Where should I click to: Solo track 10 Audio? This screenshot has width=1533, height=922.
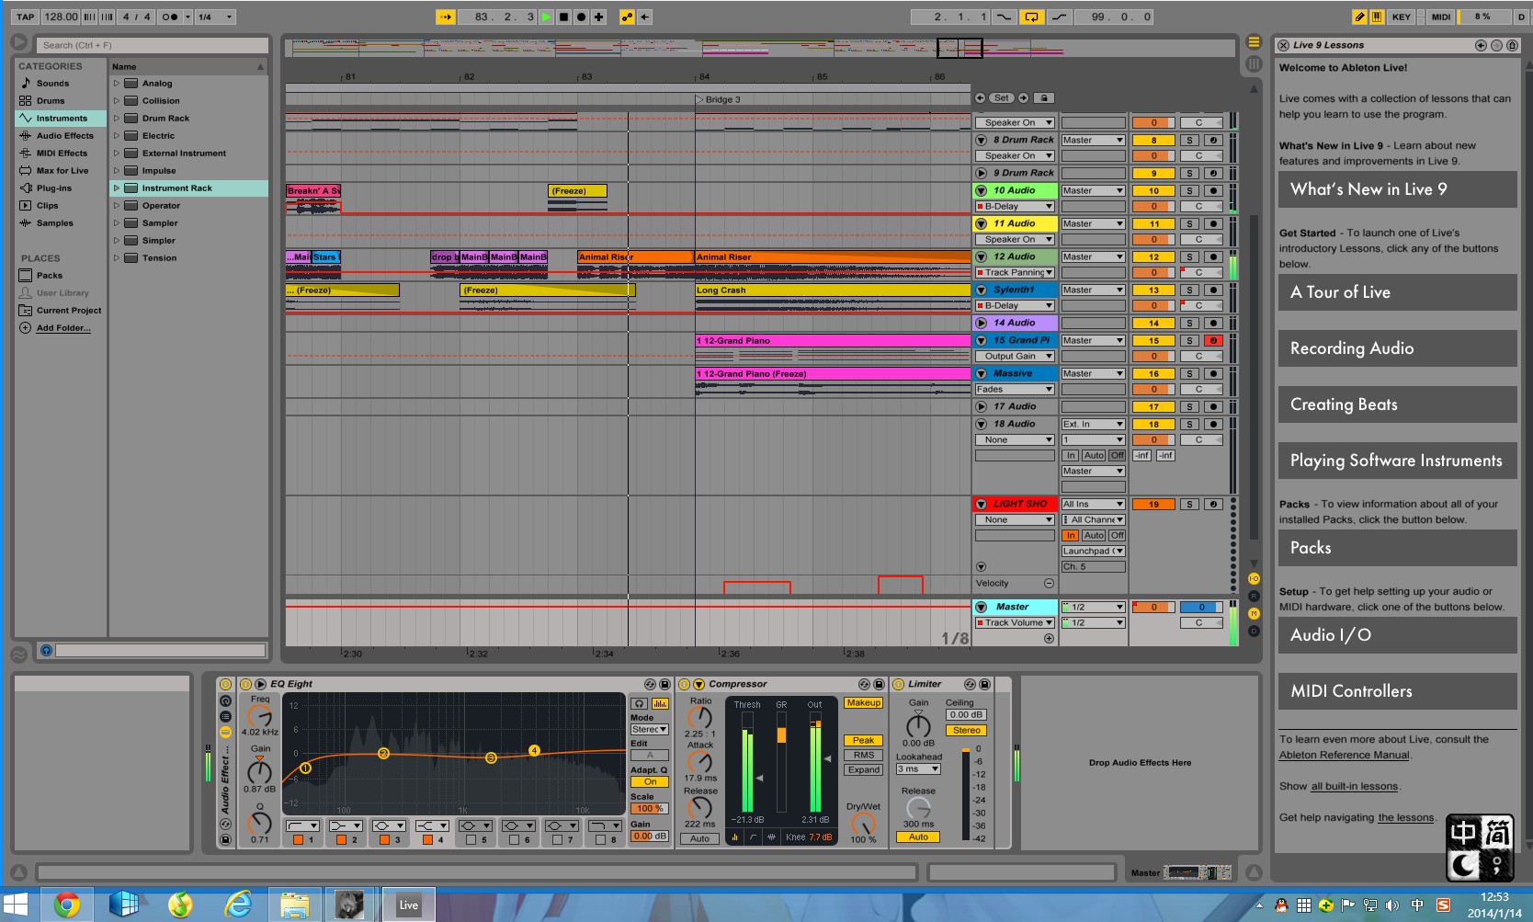(1189, 190)
